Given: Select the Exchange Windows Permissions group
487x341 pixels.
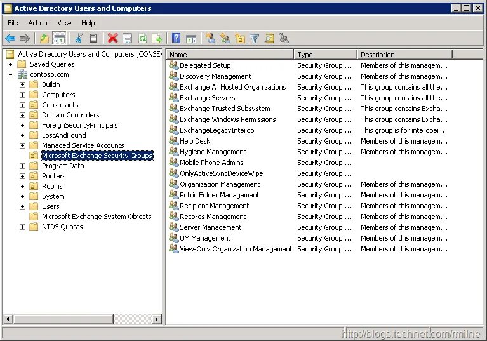Looking at the screenshot, I should pyautogui.click(x=228, y=119).
